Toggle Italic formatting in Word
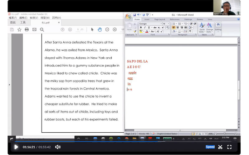249x155 pixels. tap(144, 28)
